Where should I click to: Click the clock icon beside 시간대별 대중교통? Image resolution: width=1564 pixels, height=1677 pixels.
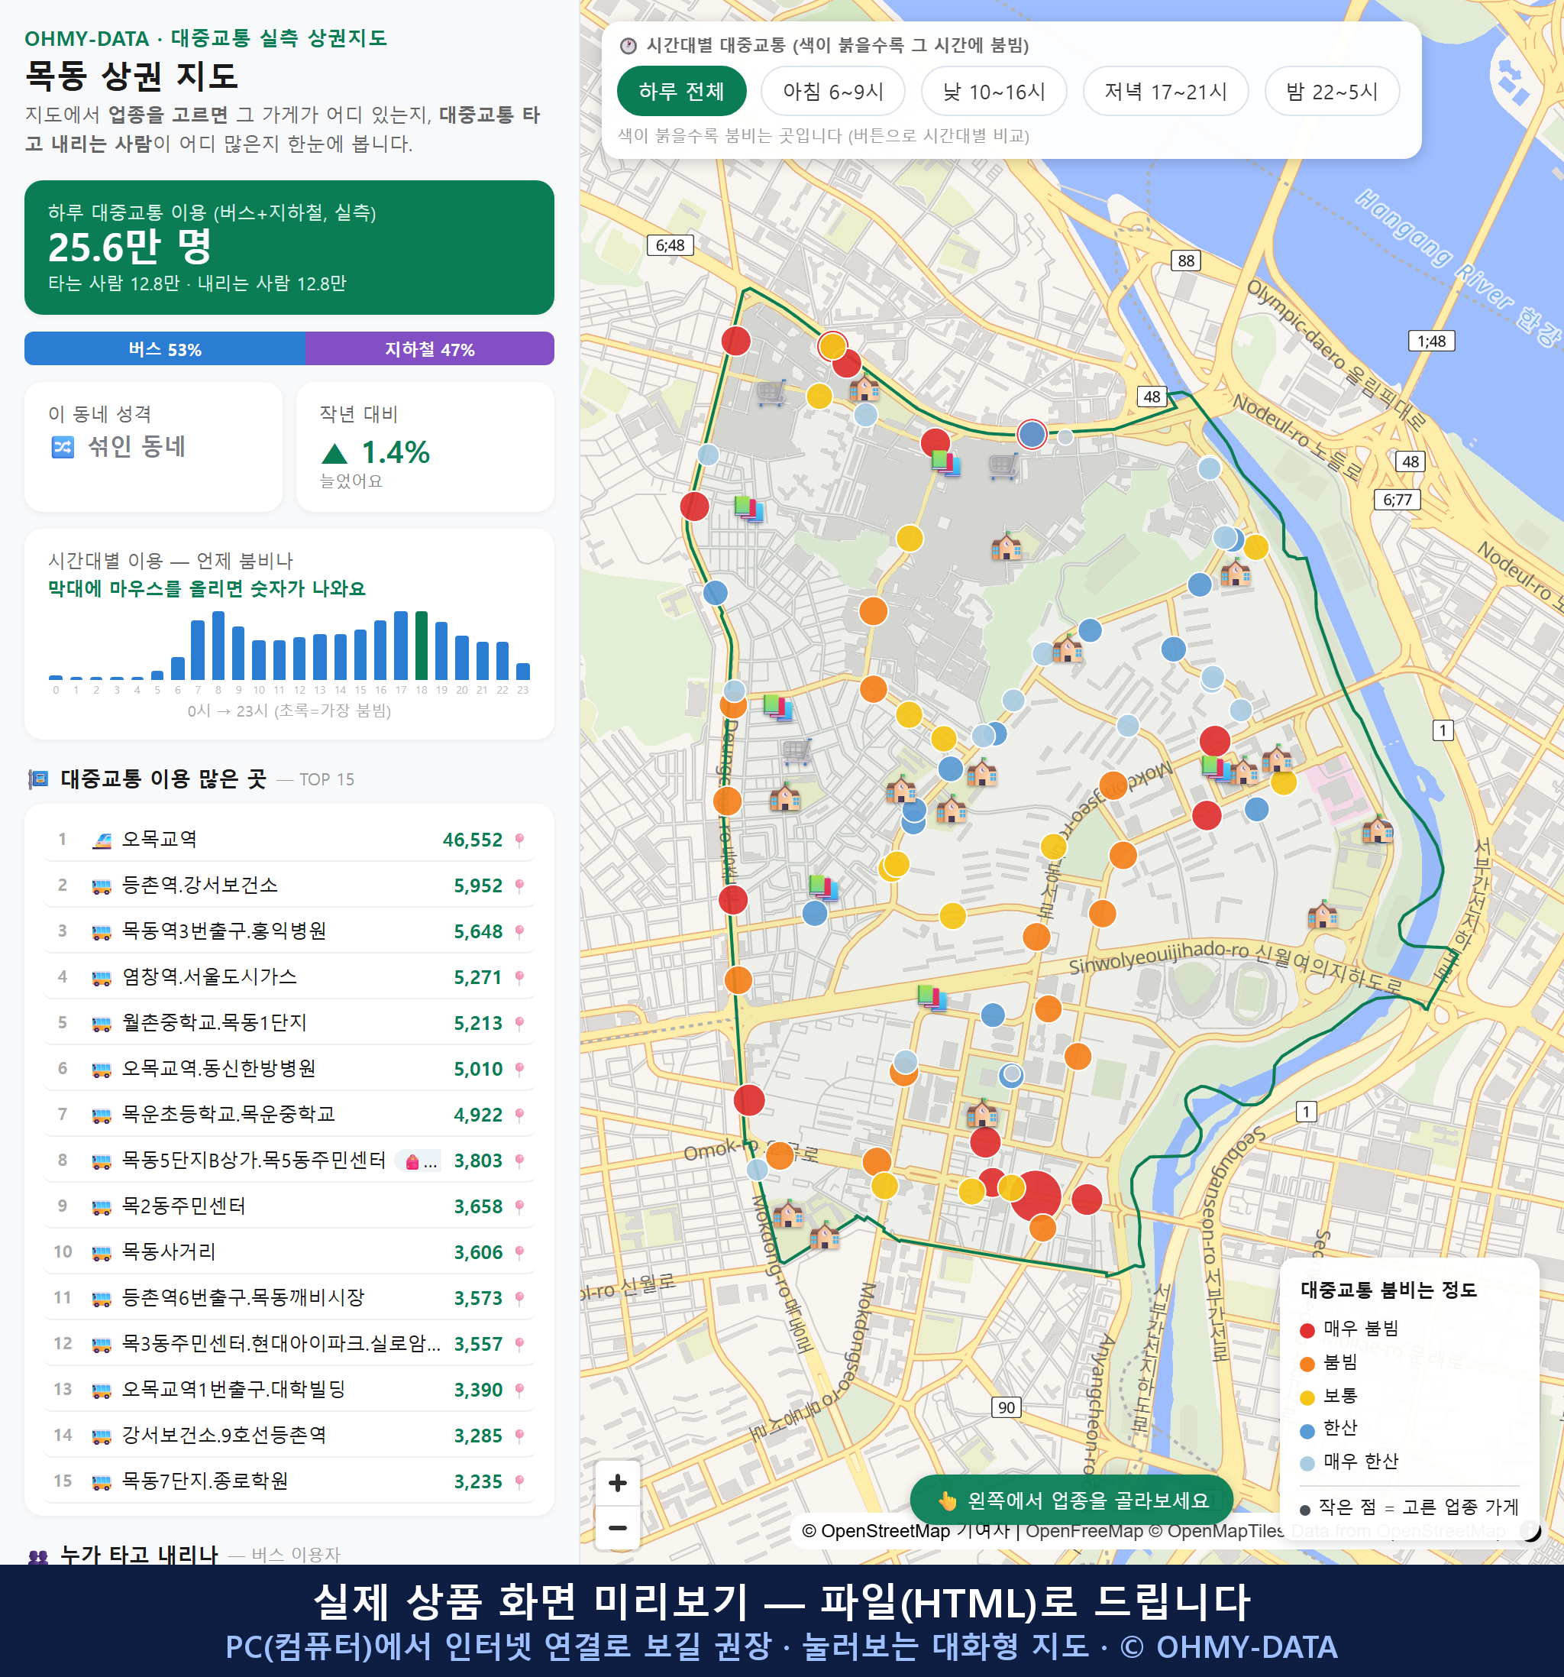(x=629, y=46)
